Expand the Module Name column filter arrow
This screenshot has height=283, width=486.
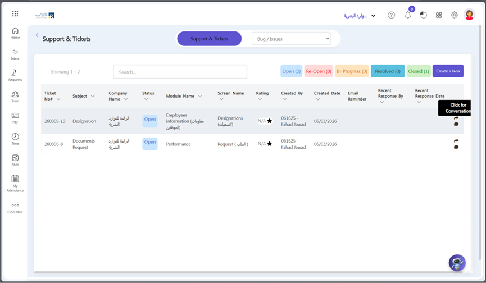tap(200, 97)
